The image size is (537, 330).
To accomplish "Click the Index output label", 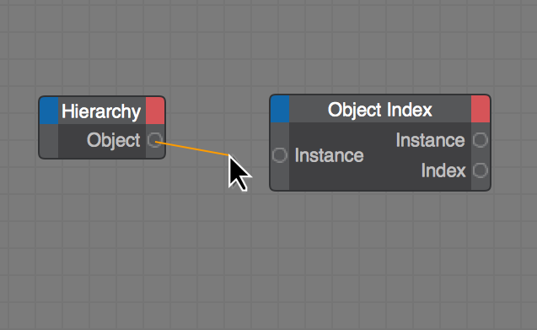I will coord(443,170).
